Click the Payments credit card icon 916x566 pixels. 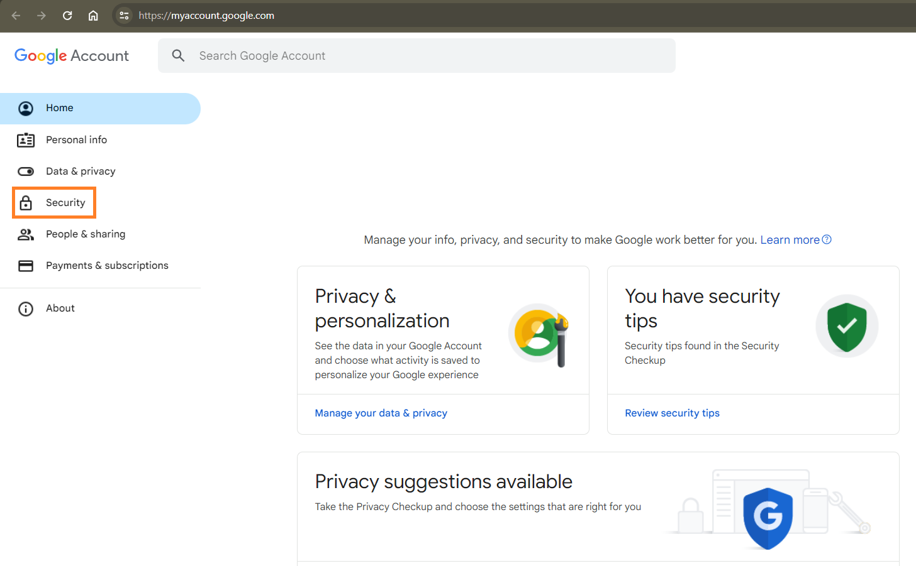pos(26,266)
